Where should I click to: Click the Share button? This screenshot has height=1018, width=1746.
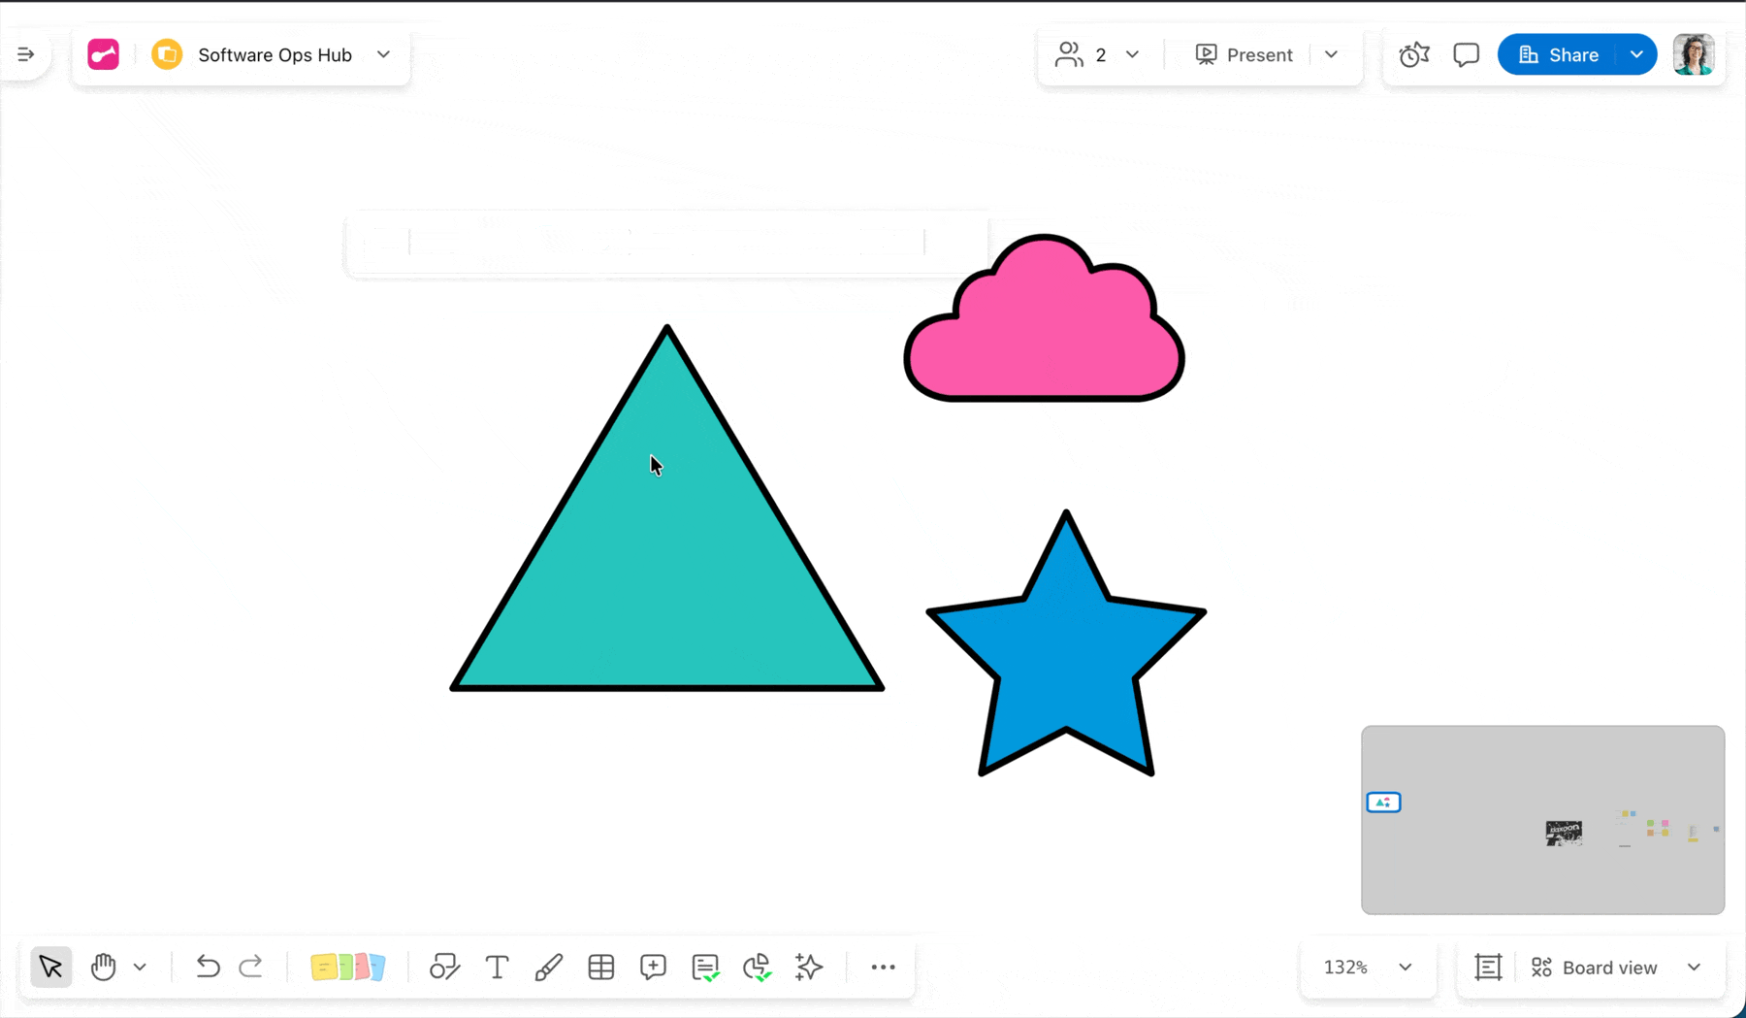[x=1558, y=55]
